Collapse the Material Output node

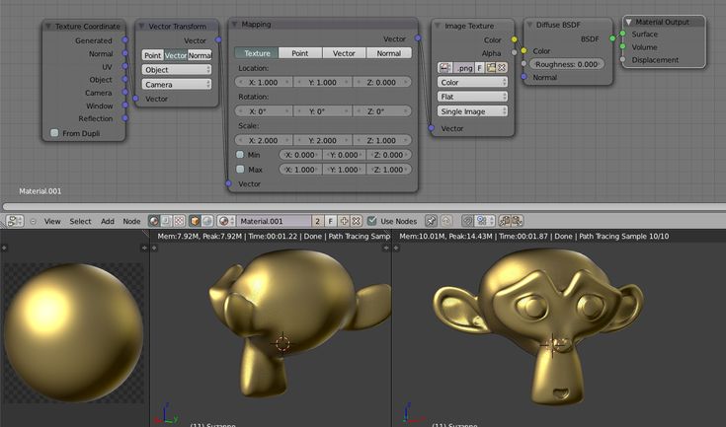(x=628, y=22)
